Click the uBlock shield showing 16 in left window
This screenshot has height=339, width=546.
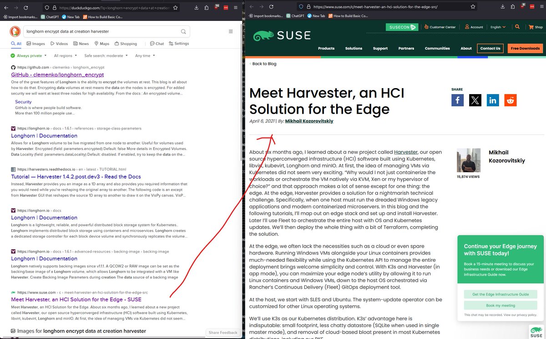click(x=217, y=8)
